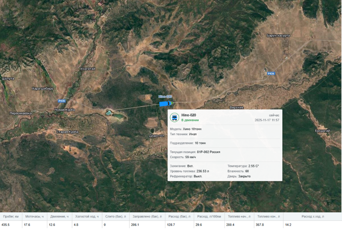Screen dimensions: 342x232
Task: Select the Холостой ход, ч column header
Action: pos(87,217)
